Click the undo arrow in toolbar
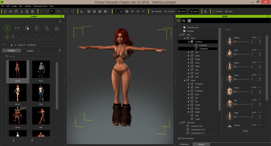The width and height of the screenshot is (271, 146). (x=41, y=11)
